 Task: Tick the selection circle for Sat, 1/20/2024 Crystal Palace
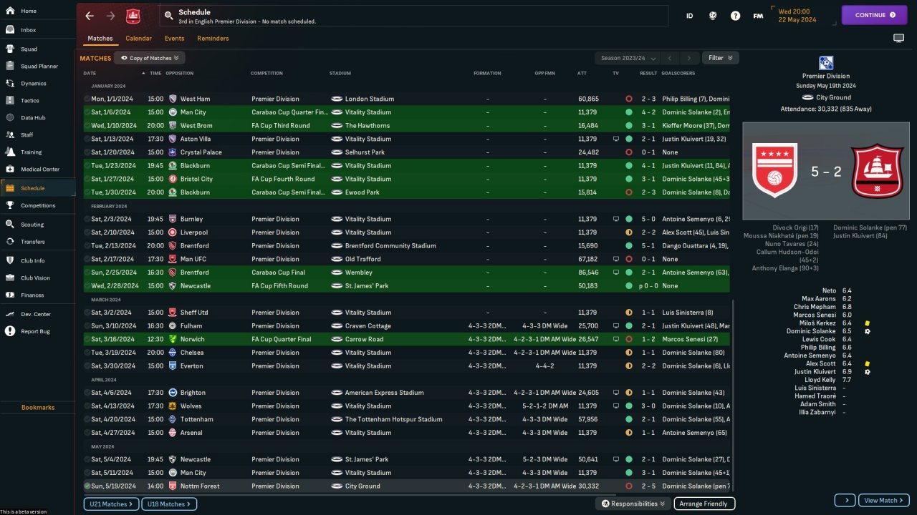(x=87, y=152)
